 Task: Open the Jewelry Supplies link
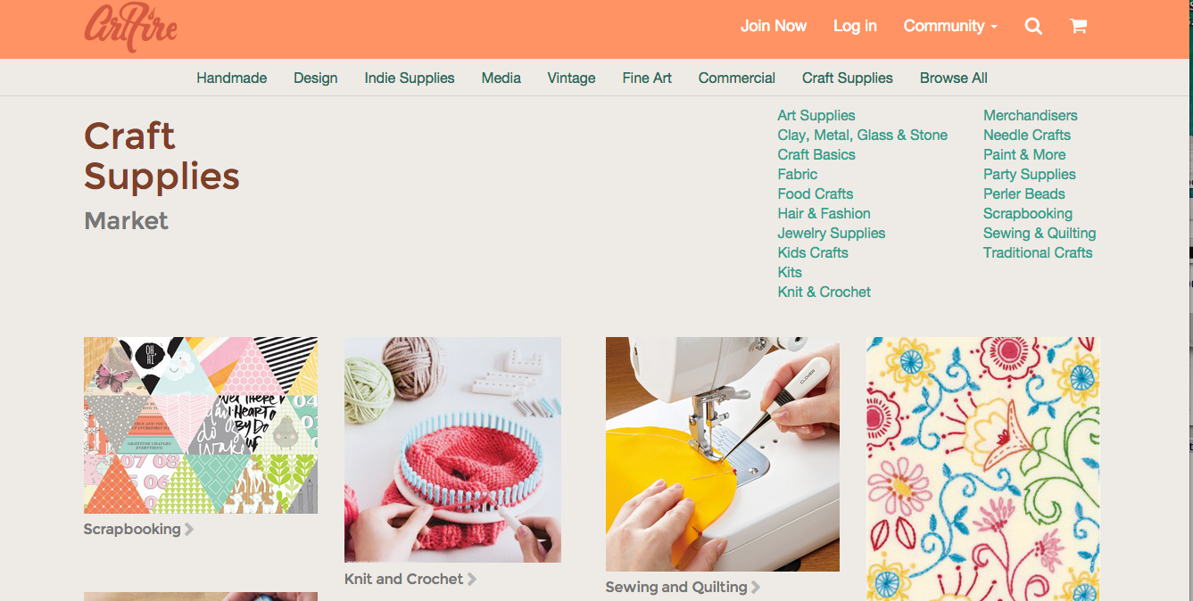(x=832, y=234)
